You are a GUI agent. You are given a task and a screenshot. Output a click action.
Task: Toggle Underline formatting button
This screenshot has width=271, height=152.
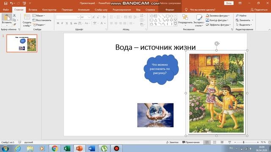(66, 23)
